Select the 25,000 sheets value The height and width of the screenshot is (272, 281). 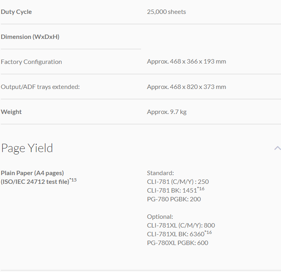click(x=166, y=12)
